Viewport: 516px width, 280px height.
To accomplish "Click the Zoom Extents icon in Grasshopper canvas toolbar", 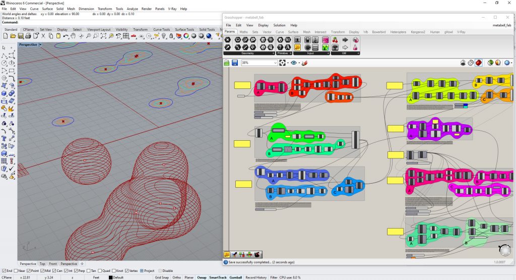I will point(282,63).
